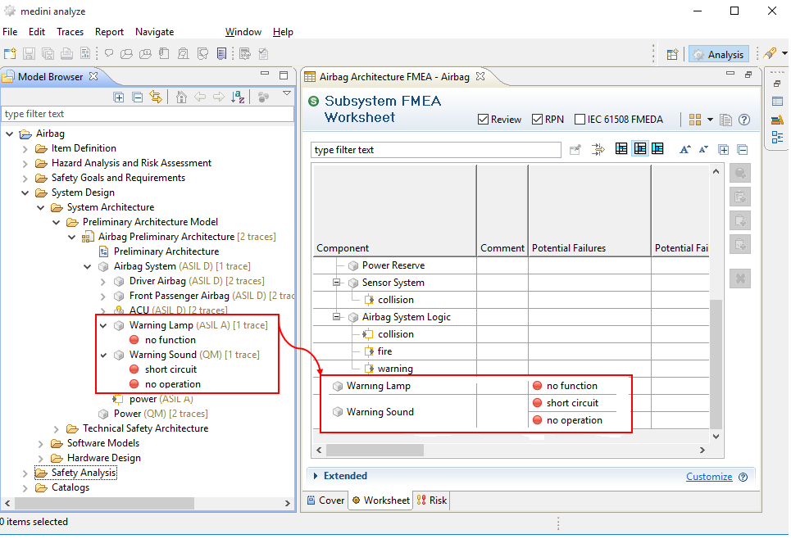
Task: Click the New wizard icon in main toolbar
Action: tap(10, 54)
